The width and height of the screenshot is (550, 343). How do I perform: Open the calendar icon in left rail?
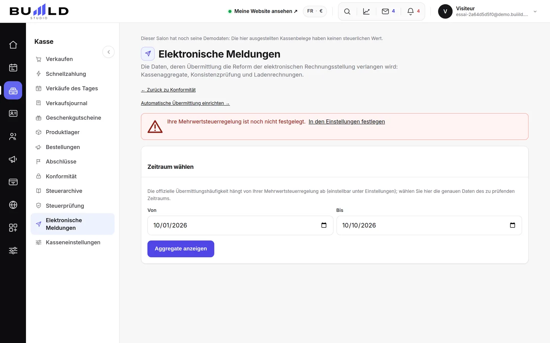(x=13, y=67)
